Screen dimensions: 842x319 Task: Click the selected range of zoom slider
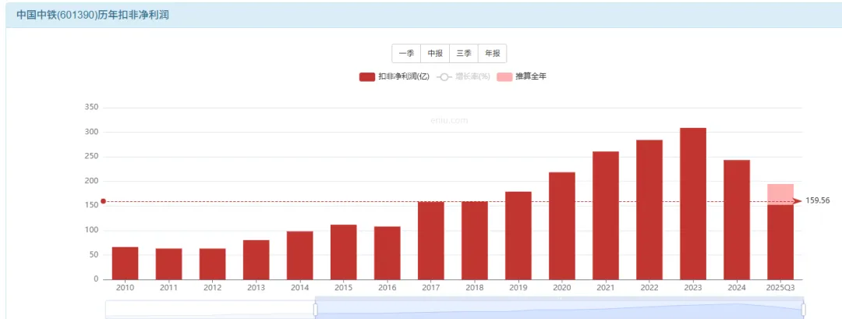tap(559, 310)
